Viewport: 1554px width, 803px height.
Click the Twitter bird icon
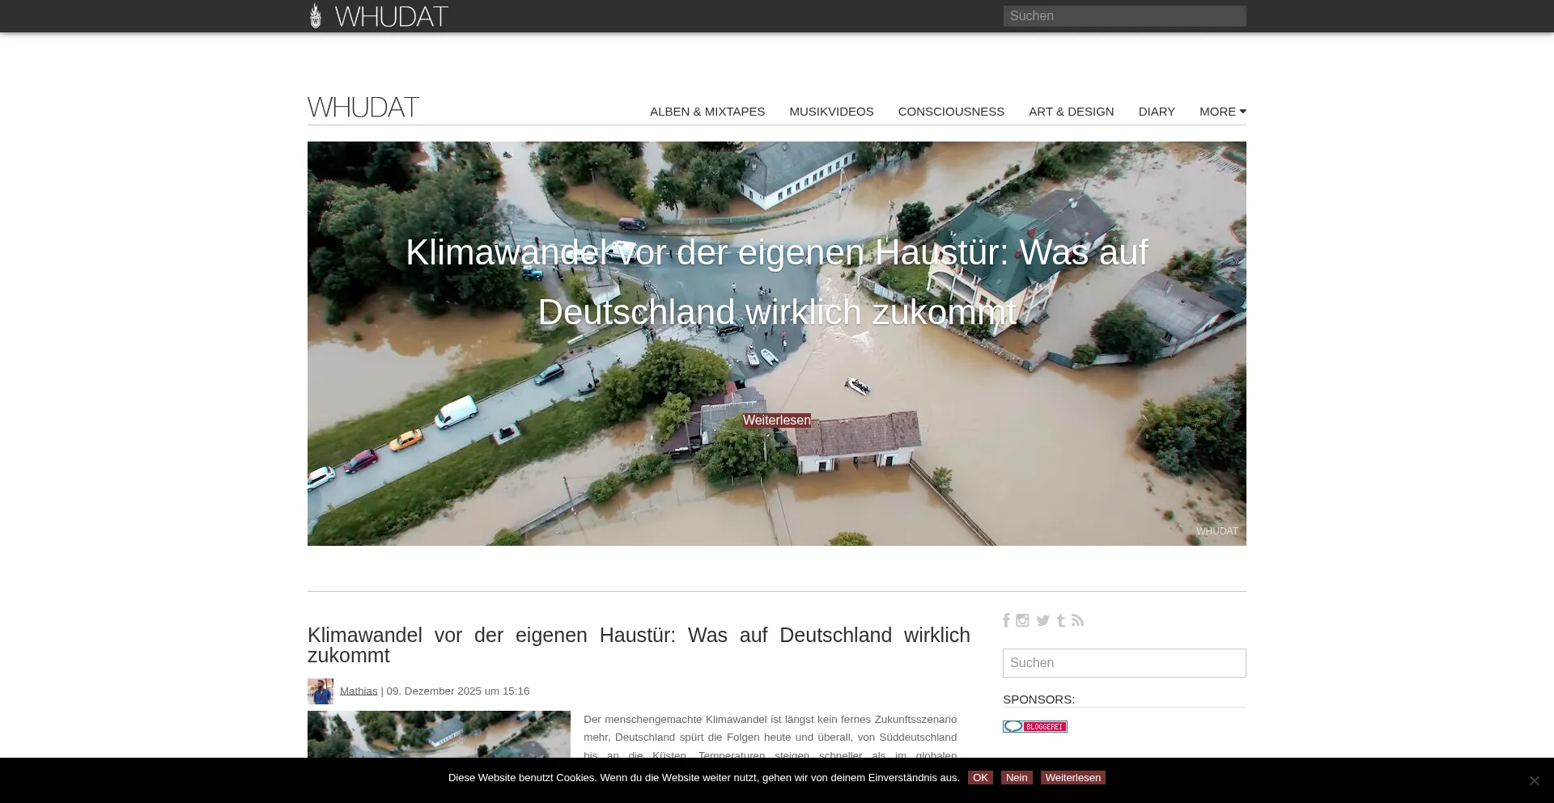[x=1042, y=620]
